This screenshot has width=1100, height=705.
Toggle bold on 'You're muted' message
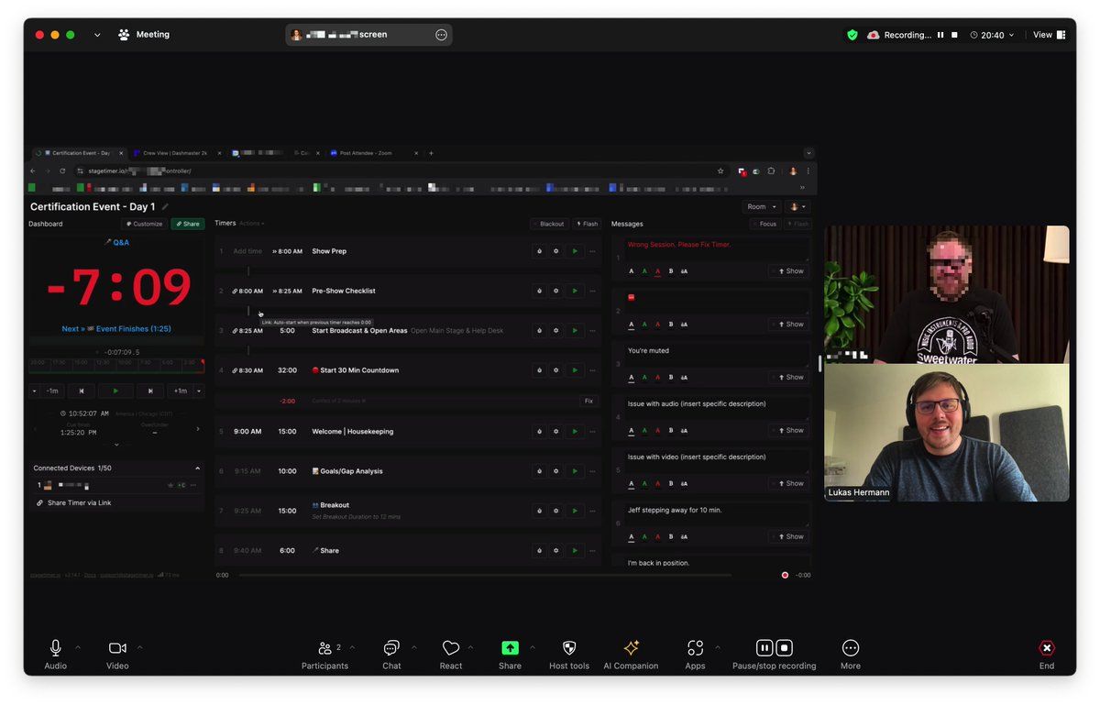[671, 377]
